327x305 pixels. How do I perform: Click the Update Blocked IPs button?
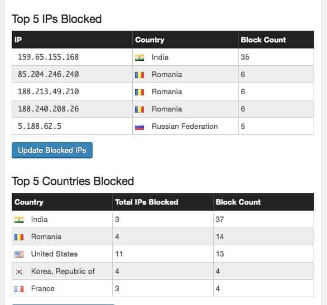pos(52,150)
